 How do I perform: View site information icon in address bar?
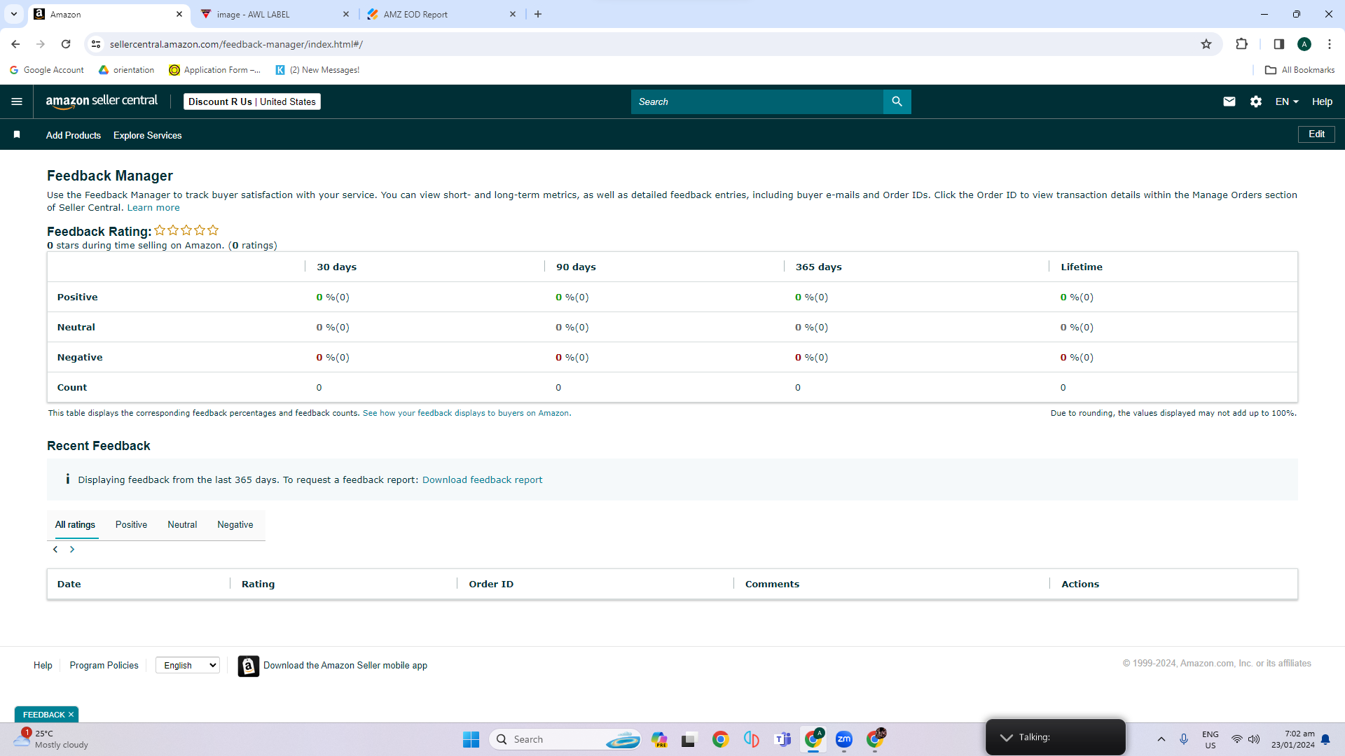(x=96, y=44)
